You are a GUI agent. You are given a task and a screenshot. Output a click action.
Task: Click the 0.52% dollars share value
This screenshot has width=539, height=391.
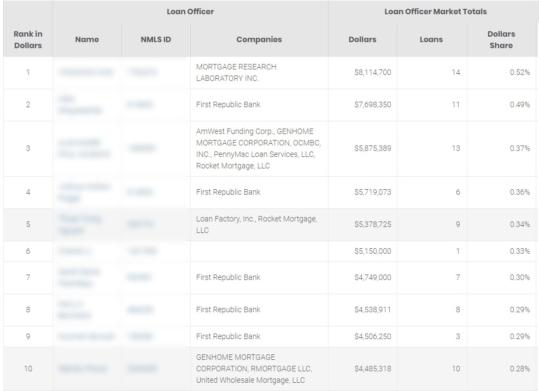coord(520,72)
